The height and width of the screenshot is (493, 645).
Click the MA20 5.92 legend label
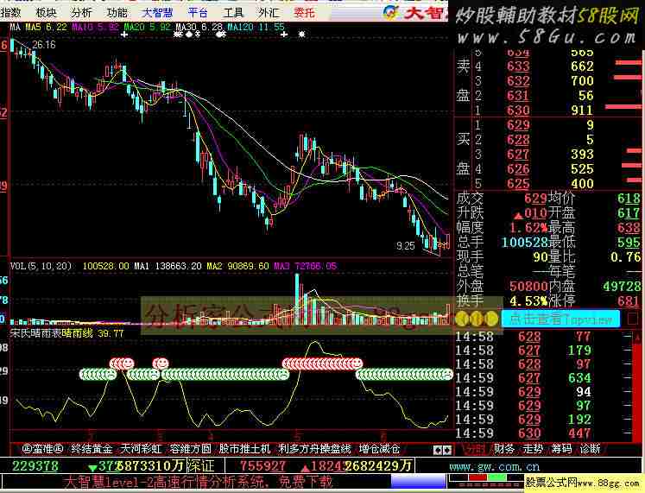(x=147, y=27)
